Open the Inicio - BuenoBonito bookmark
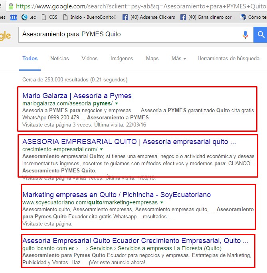This screenshot has width=267, height=273. point(90,17)
